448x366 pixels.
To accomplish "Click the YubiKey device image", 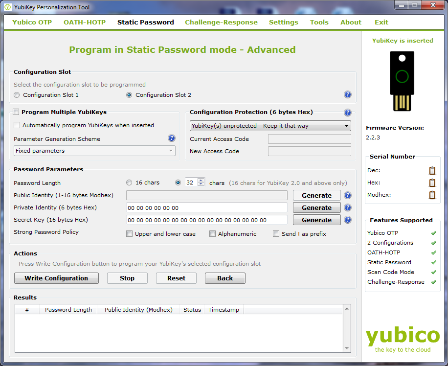I will (402, 81).
